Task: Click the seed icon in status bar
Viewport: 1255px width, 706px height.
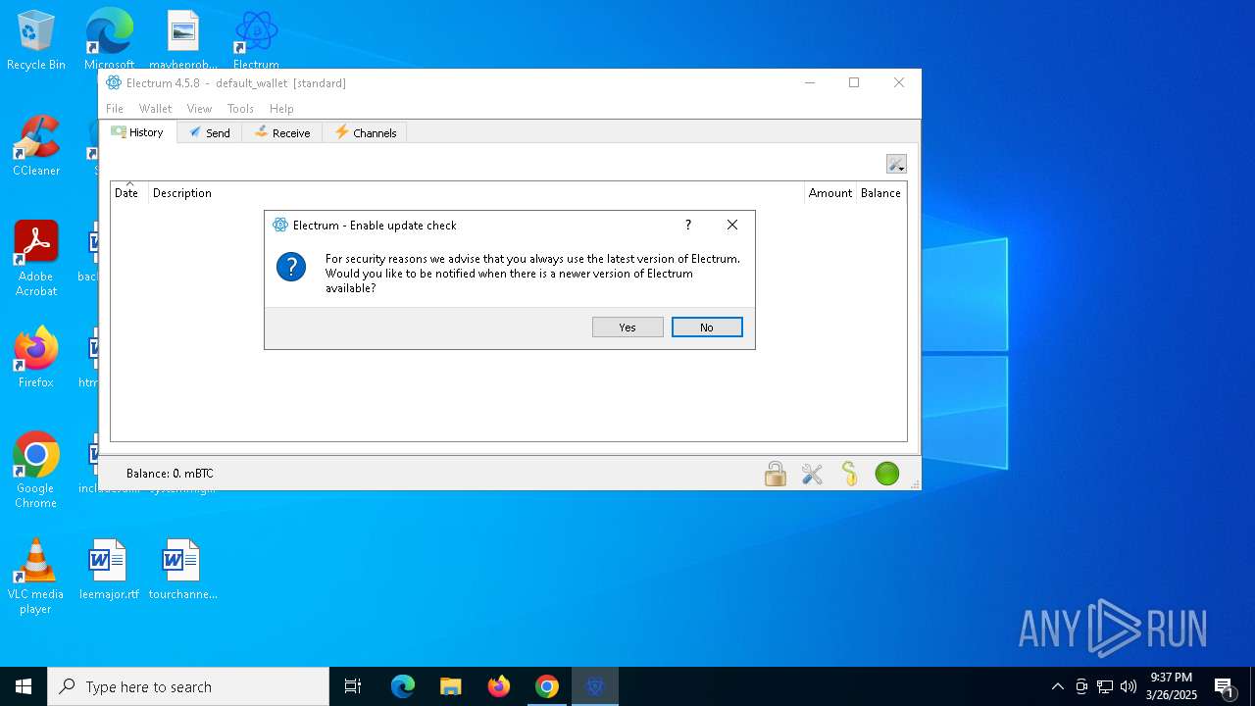Action: pyautogui.click(x=850, y=474)
